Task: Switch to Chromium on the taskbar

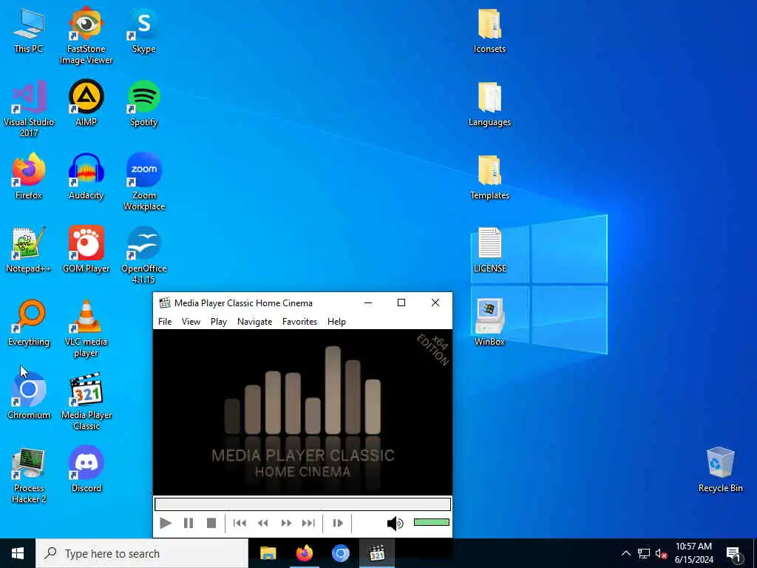Action: (340, 553)
